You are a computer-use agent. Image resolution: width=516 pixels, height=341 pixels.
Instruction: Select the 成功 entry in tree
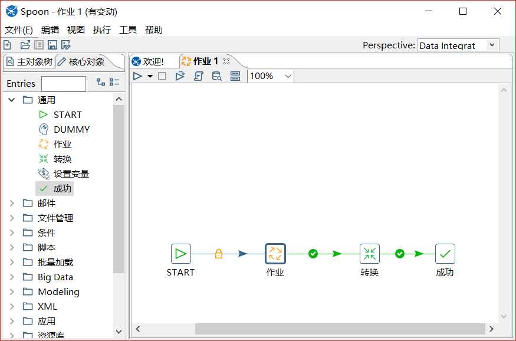coord(55,188)
